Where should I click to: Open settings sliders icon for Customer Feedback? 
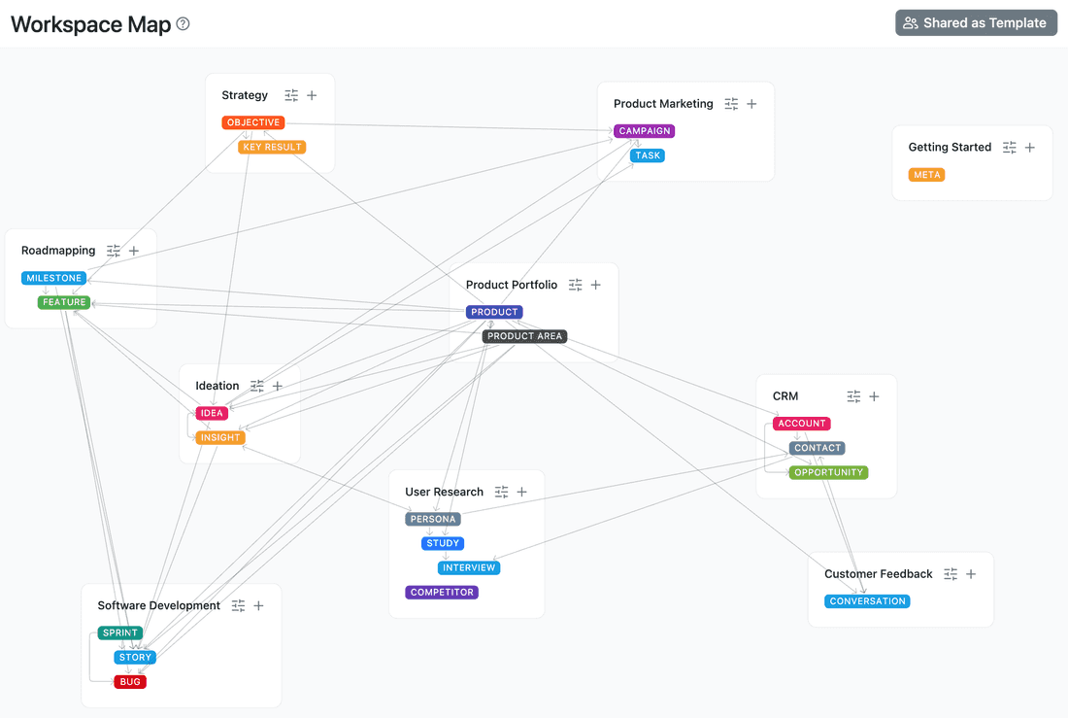coord(951,574)
